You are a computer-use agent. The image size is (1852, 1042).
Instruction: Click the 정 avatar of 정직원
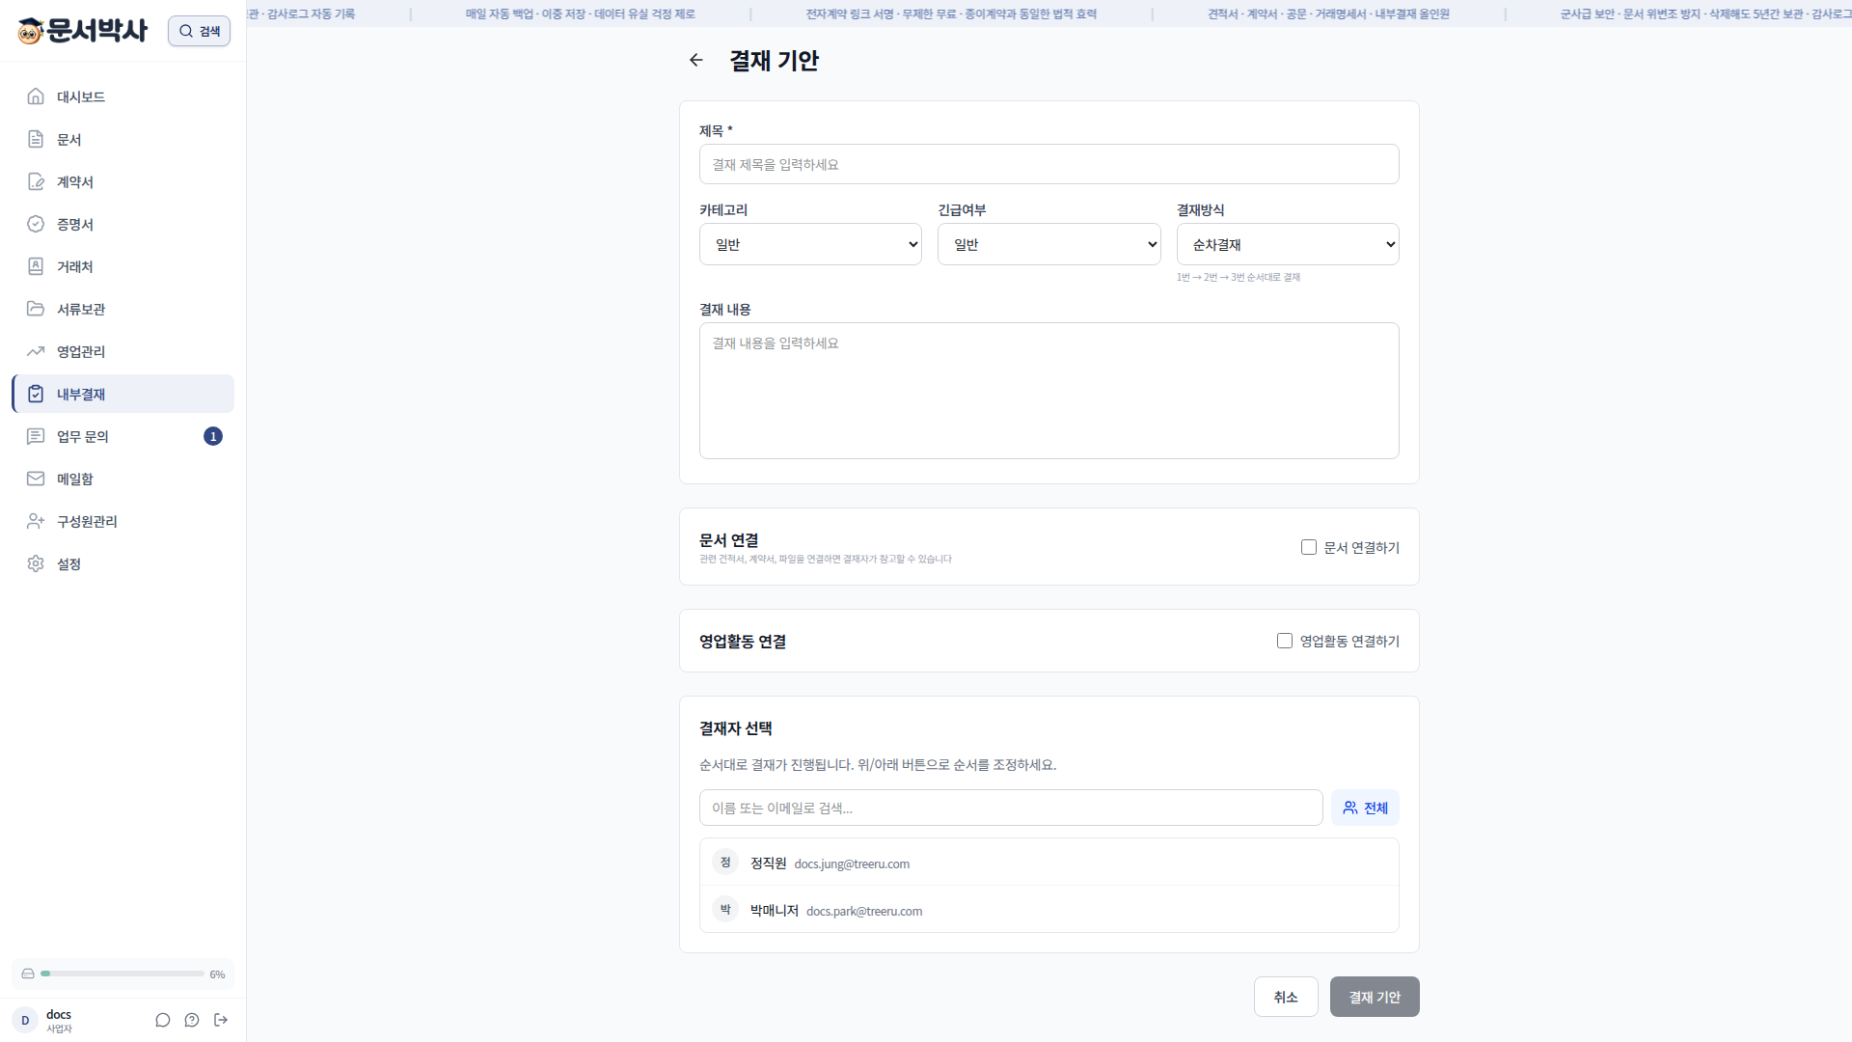point(725,862)
